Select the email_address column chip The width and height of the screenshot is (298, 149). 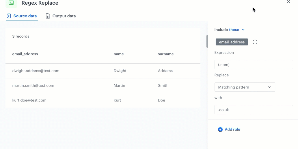[232, 42]
